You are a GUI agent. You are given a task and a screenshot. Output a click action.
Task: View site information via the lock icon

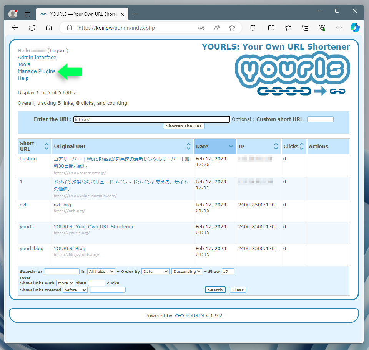pos(70,28)
